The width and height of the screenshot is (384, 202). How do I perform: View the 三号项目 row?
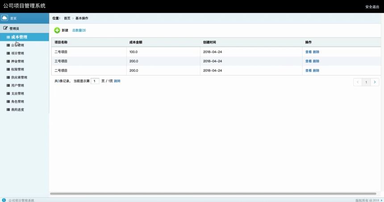pyautogui.click(x=309, y=61)
